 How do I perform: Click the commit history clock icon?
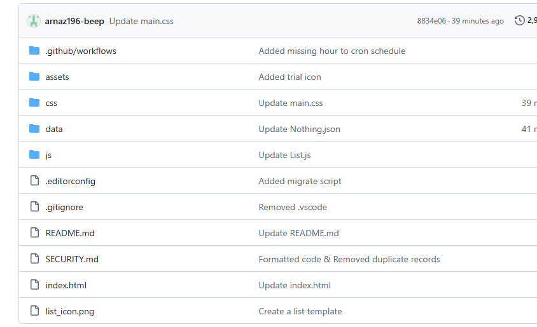pos(520,21)
